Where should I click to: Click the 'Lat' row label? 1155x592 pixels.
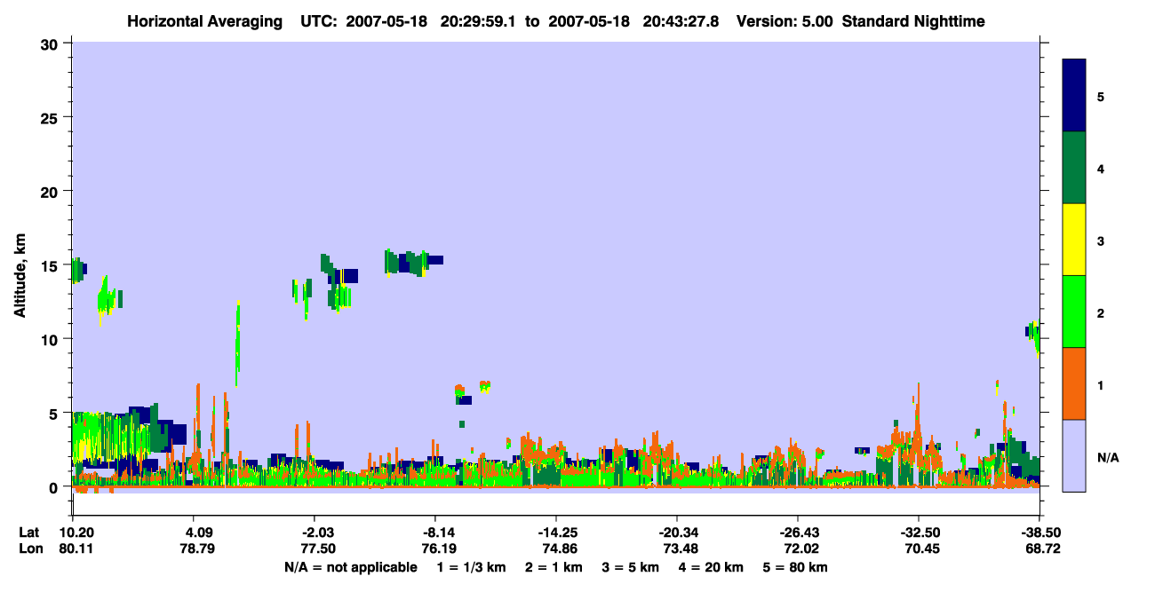tap(29, 533)
